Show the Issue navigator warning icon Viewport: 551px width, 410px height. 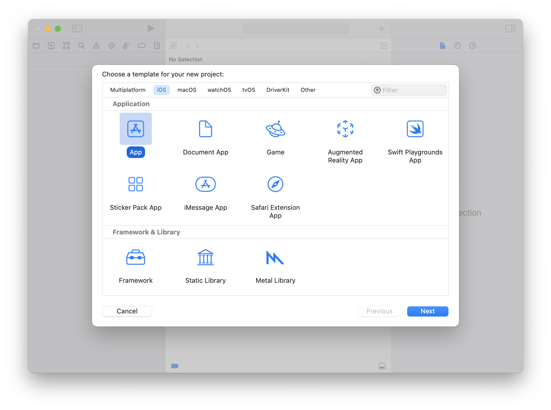pyautogui.click(x=97, y=46)
